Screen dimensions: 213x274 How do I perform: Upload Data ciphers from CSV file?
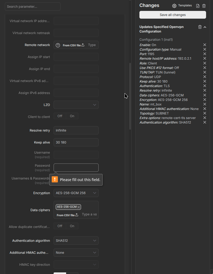67,215
